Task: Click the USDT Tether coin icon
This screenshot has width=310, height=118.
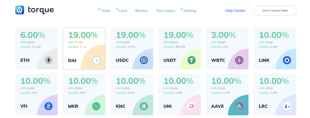Action: click(x=192, y=60)
